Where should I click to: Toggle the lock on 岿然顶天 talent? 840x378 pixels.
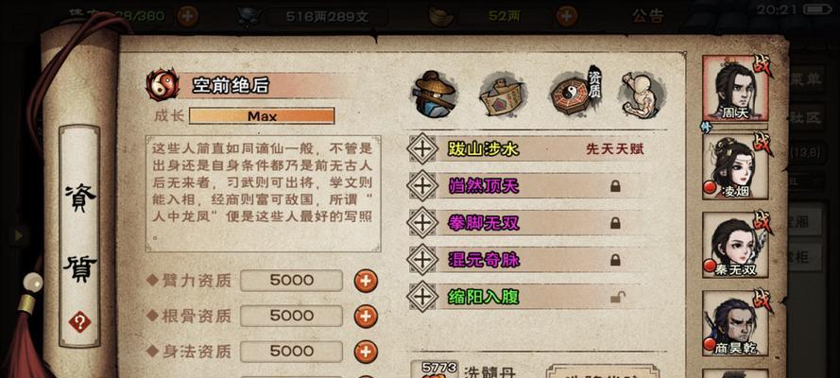pyautogui.click(x=615, y=186)
